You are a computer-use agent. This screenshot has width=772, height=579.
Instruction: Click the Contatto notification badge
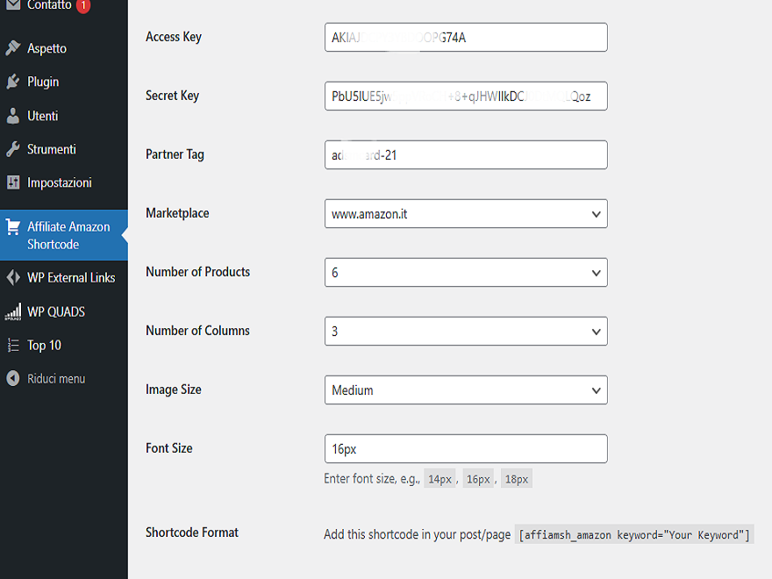(x=83, y=4)
